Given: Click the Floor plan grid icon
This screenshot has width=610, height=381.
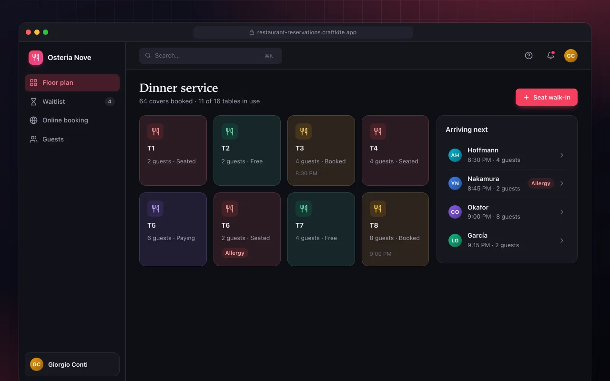Looking at the screenshot, I should click(x=33, y=82).
